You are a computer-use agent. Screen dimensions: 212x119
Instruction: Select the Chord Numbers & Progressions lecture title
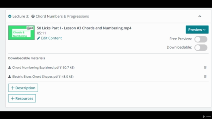pyautogui.click(x=62, y=16)
